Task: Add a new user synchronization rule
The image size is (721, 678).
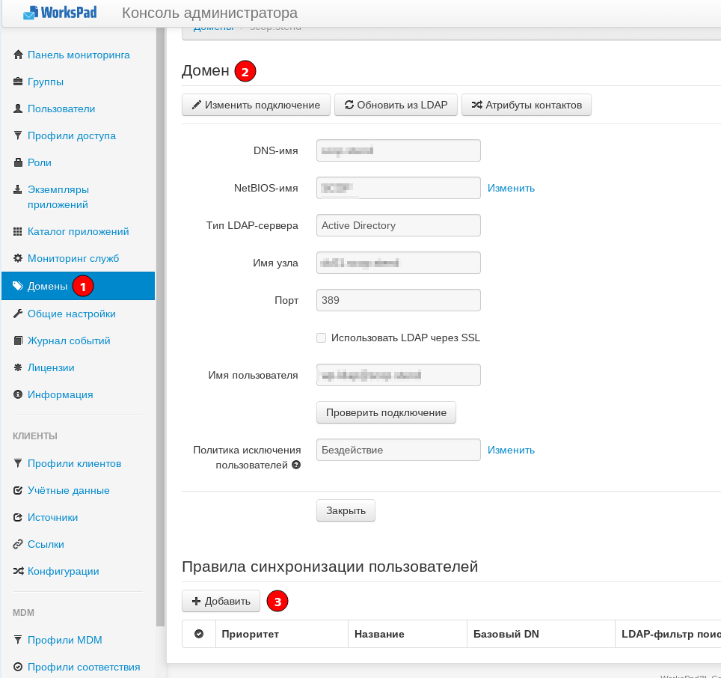Action: tap(221, 601)
